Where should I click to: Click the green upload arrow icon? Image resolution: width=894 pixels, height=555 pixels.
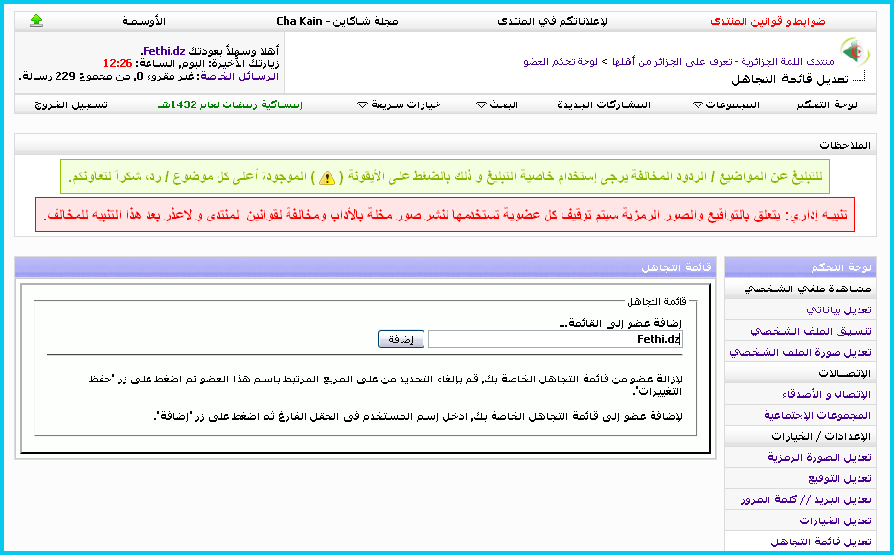(36, 20)
